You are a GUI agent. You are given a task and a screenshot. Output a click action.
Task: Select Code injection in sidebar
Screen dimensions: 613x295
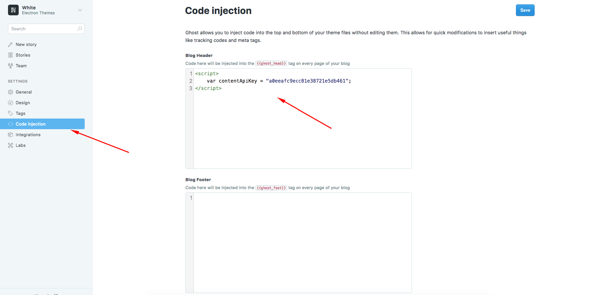42,124
